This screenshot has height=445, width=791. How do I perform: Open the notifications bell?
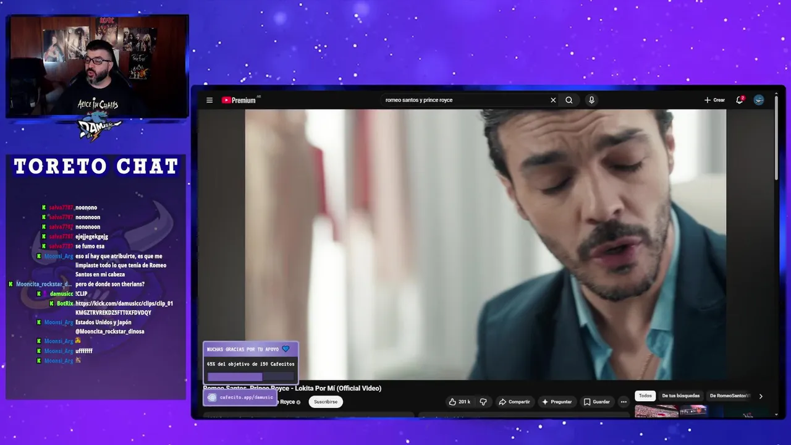[x=739, y=100]
